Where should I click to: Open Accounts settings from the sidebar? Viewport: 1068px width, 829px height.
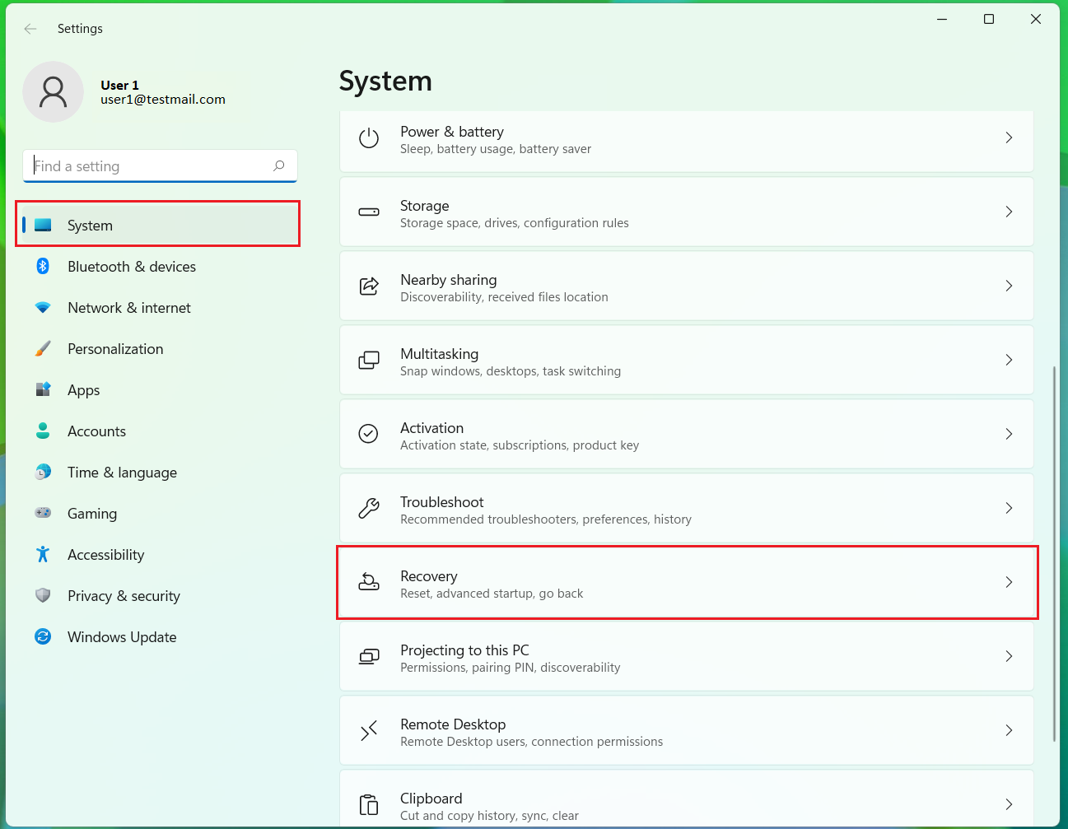pyautogui.click(x=96, y=431)
